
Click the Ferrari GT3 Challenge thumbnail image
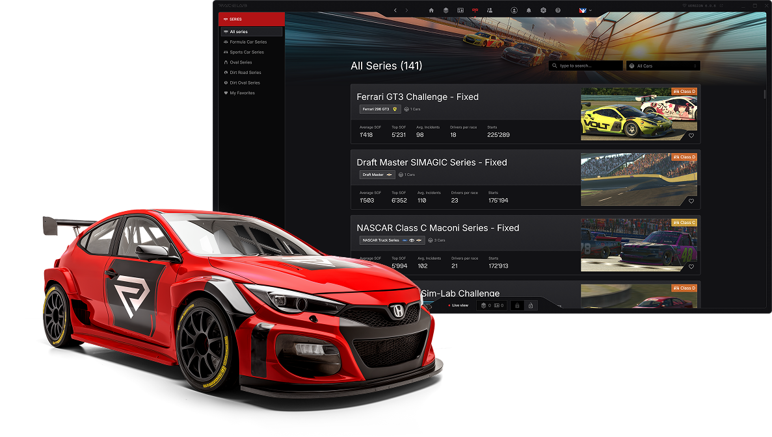(639, 114)
